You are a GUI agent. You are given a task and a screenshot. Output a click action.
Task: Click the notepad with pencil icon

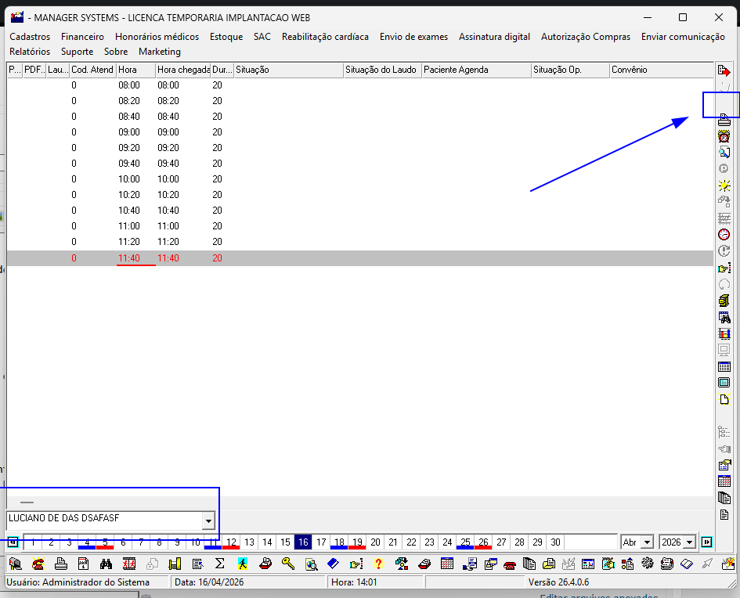(608, 564)
